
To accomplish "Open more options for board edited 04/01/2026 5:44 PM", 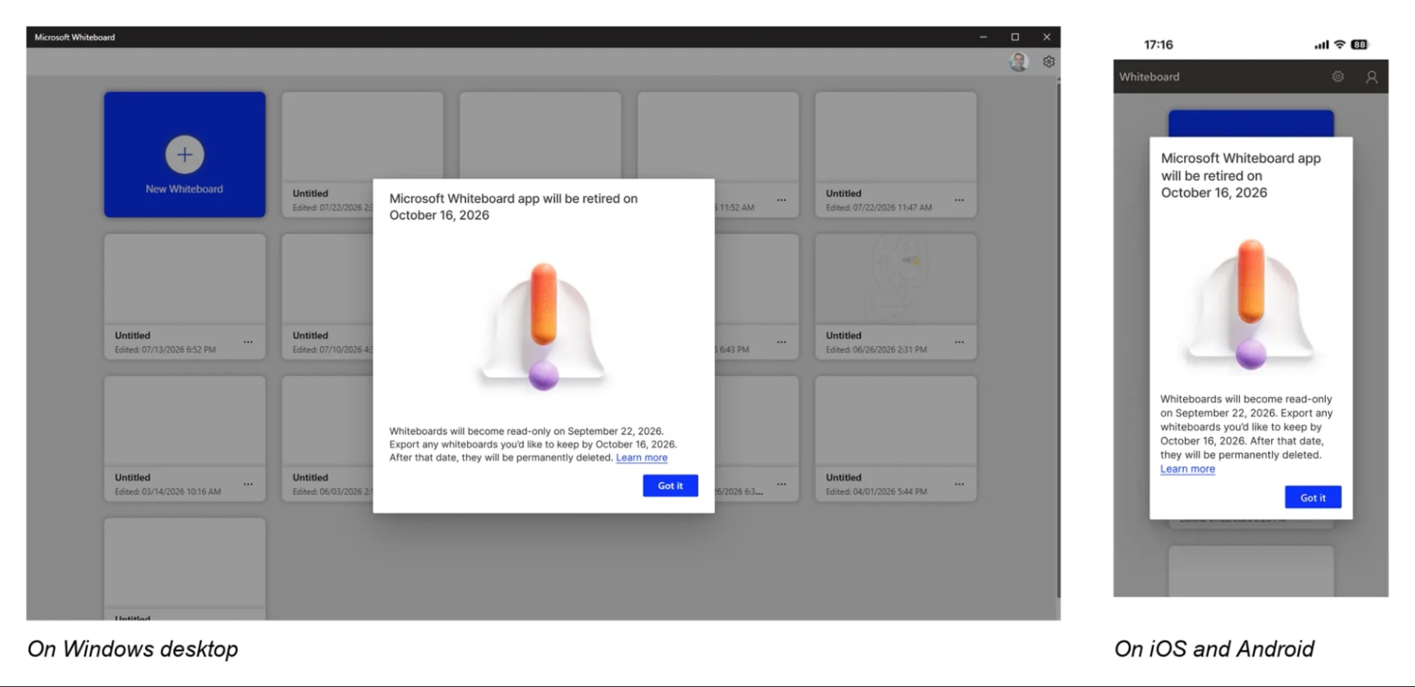I will (959, 484).
